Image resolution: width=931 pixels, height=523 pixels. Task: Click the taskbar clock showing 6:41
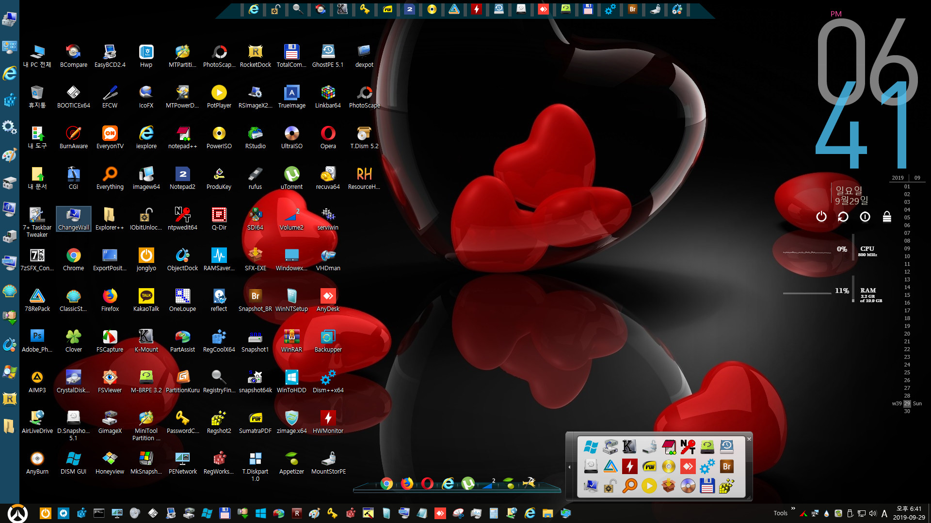[909, 513]
